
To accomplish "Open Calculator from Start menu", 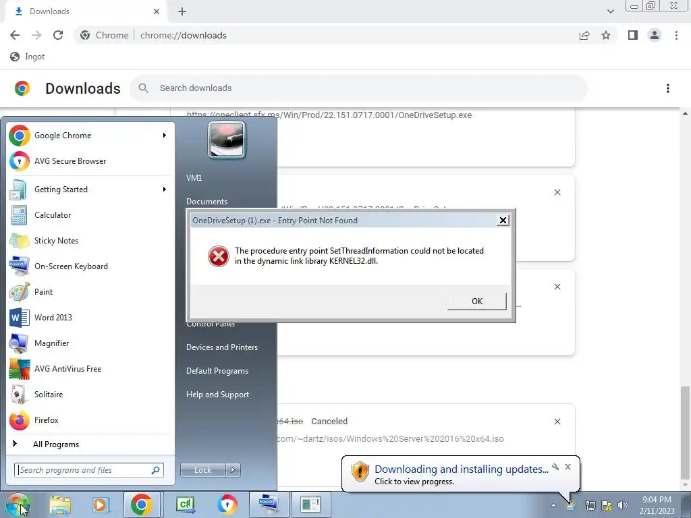I will (x=90, y=215).
